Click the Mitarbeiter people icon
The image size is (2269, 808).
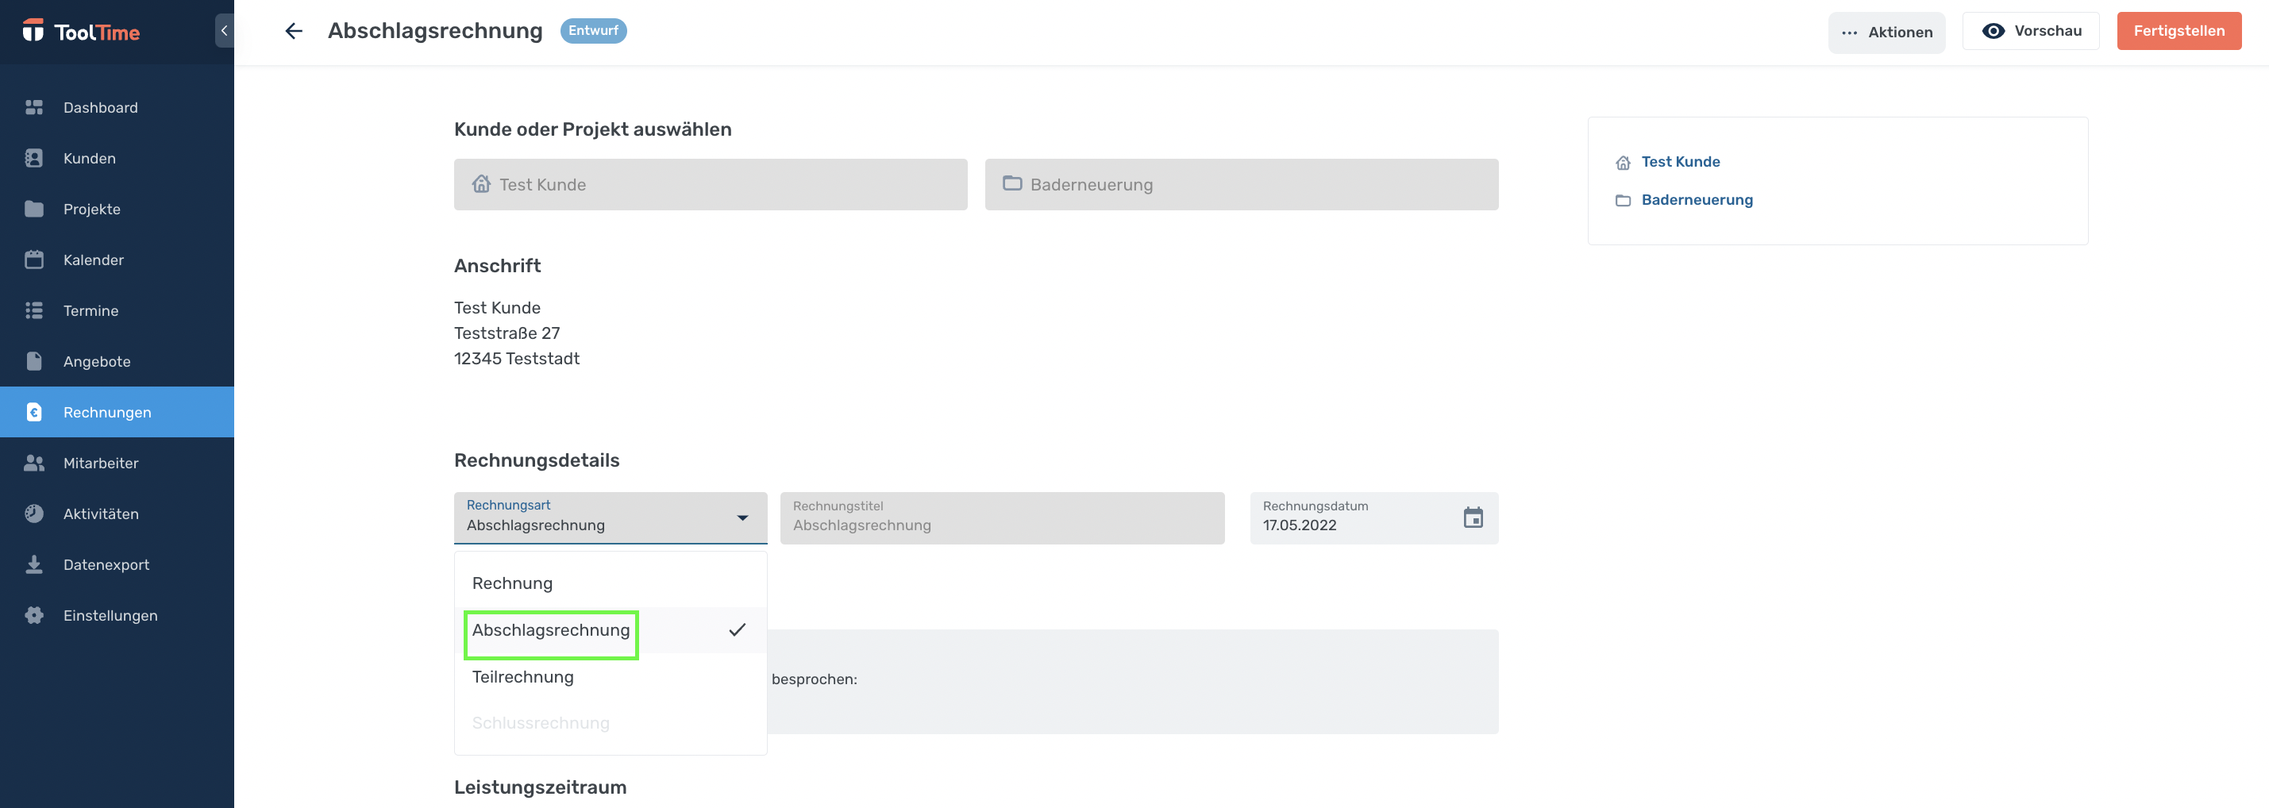[x=34, y=463]
